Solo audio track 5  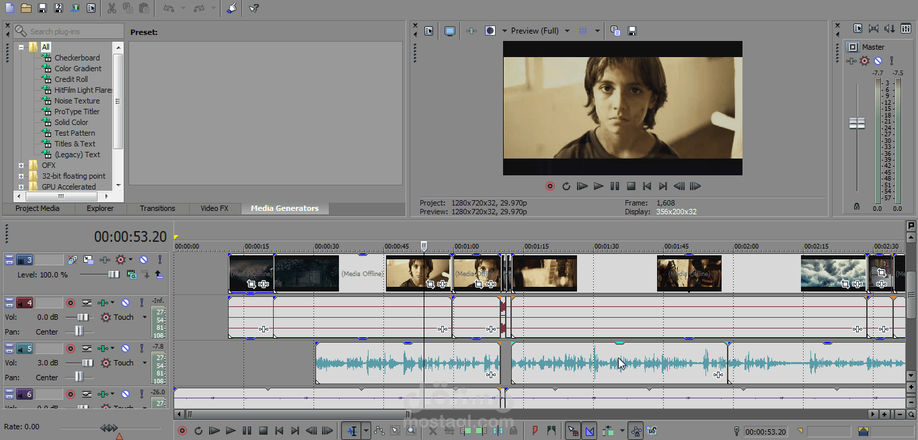point(142,349)
